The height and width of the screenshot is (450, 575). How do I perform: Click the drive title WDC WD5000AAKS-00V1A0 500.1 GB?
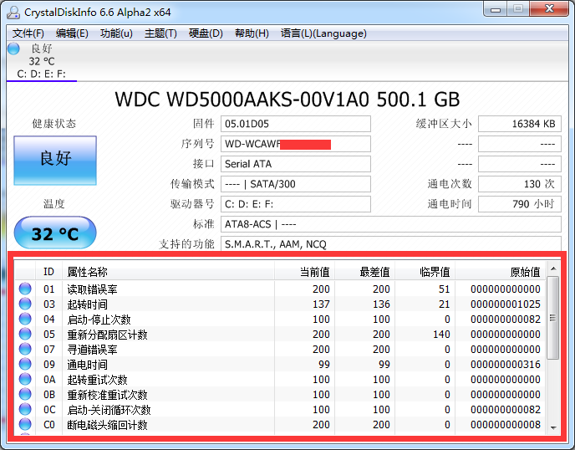(x=287, y=99)
